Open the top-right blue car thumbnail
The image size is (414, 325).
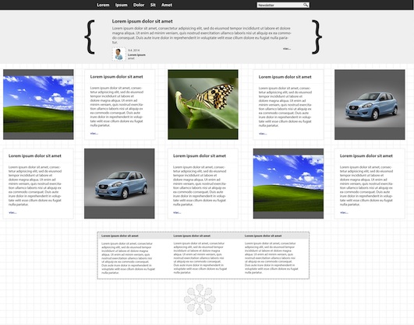pos(370,104)
